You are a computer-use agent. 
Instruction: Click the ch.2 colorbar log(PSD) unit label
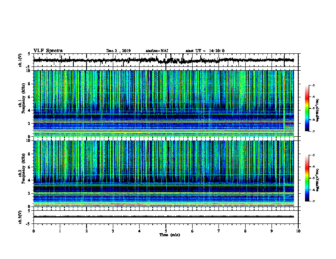318,180
